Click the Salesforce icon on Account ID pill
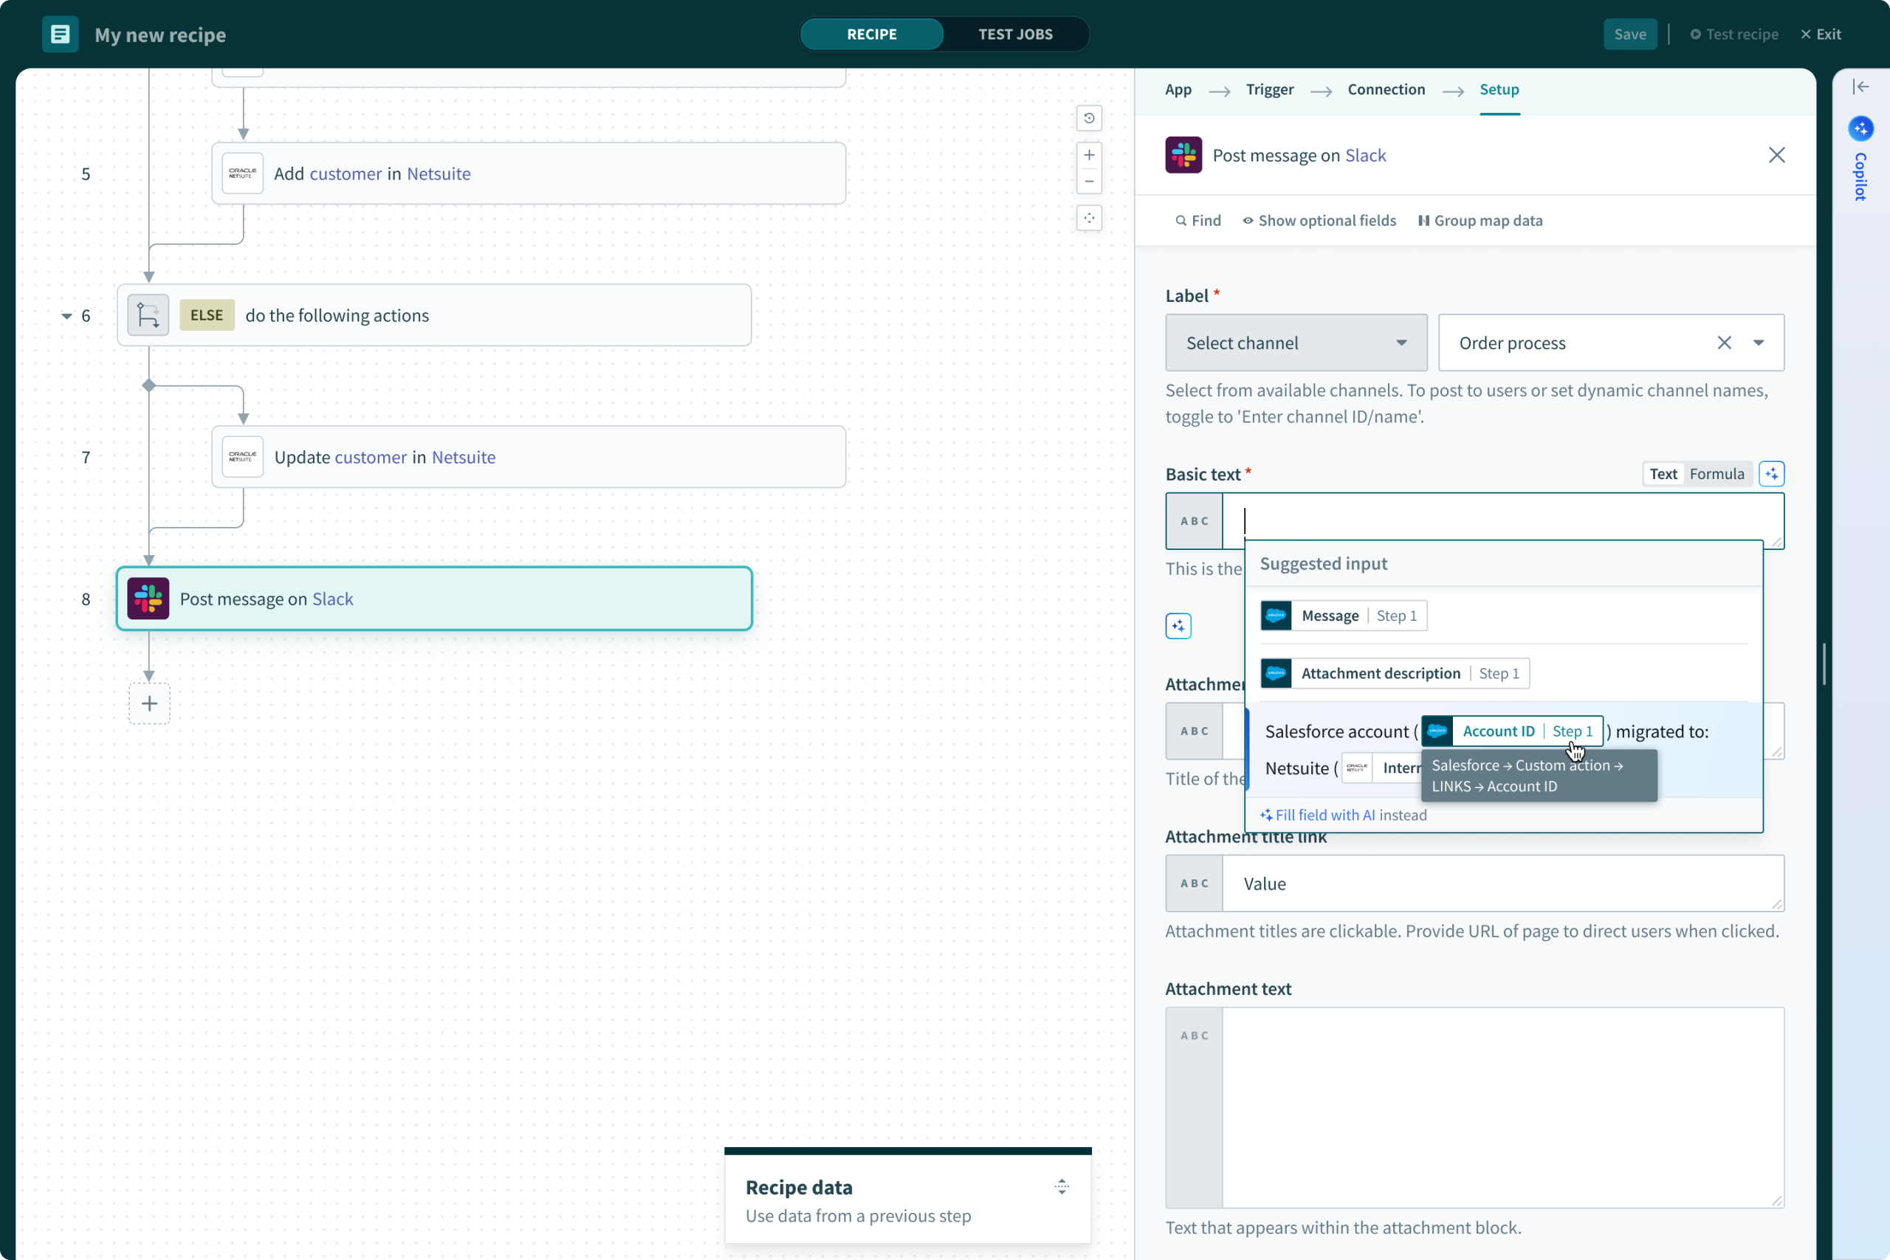 1437,731
